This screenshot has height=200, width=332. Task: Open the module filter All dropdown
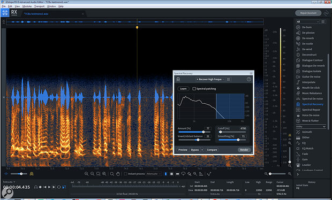(308, 21)
